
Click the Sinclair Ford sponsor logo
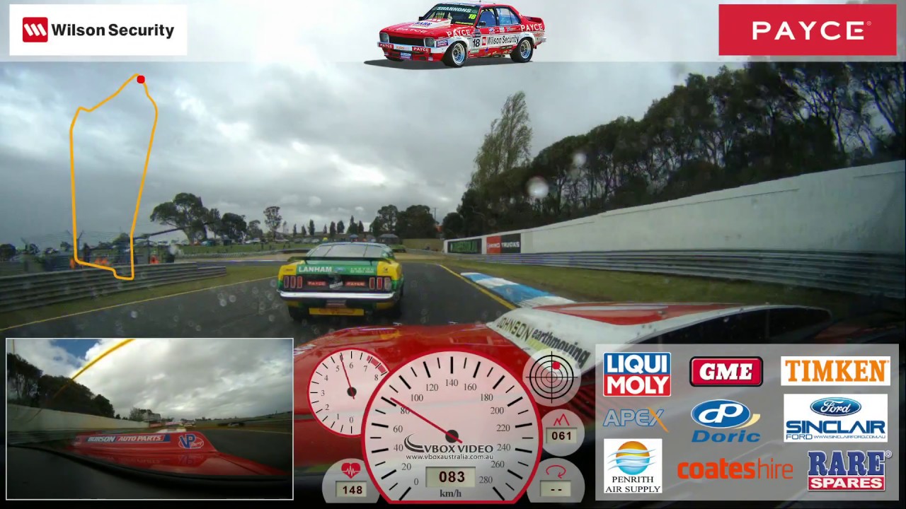tap(835, 418)
